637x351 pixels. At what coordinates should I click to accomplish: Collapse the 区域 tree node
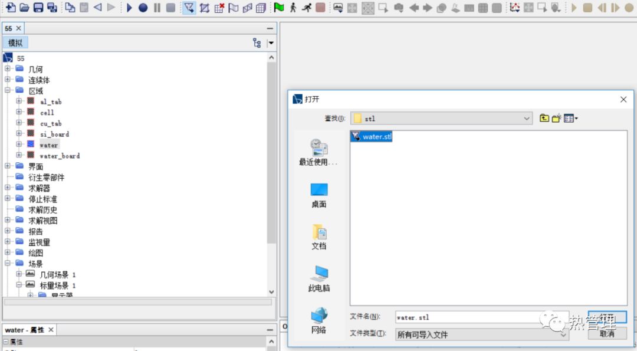(x=7, y=90)
